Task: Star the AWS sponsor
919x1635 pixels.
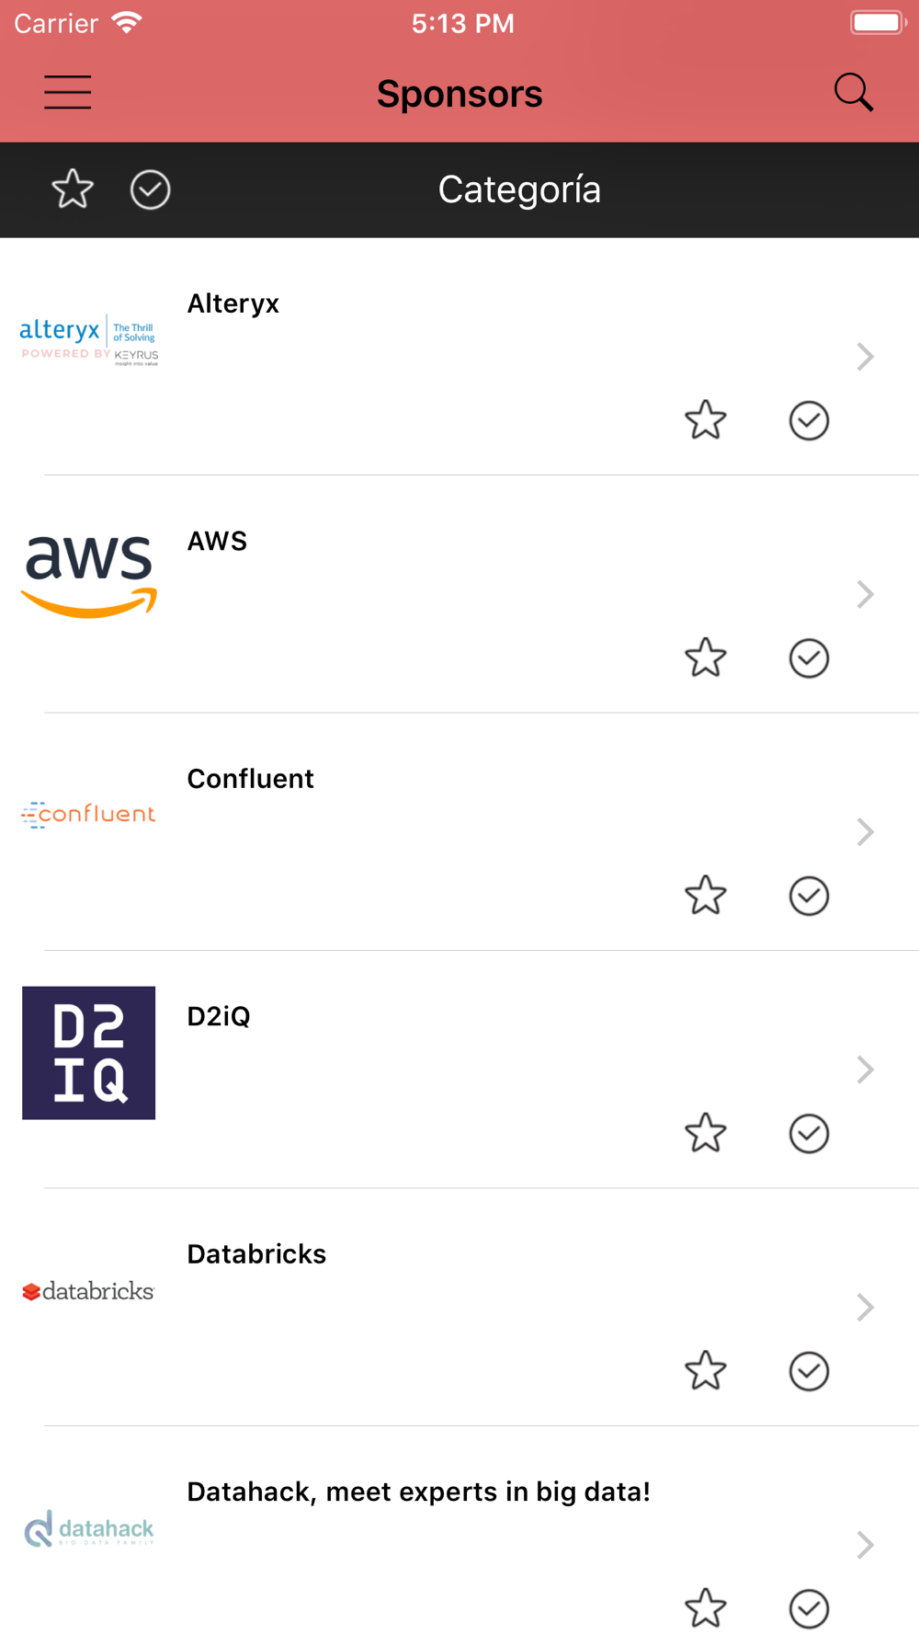Action: point(706,658)
